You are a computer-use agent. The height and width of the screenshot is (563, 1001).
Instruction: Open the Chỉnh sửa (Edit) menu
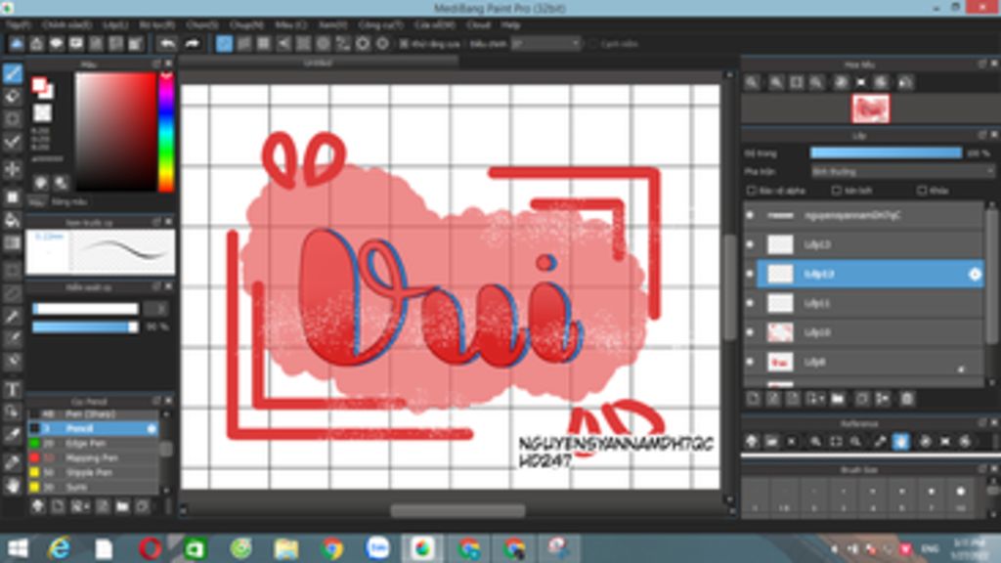point(67,24)
